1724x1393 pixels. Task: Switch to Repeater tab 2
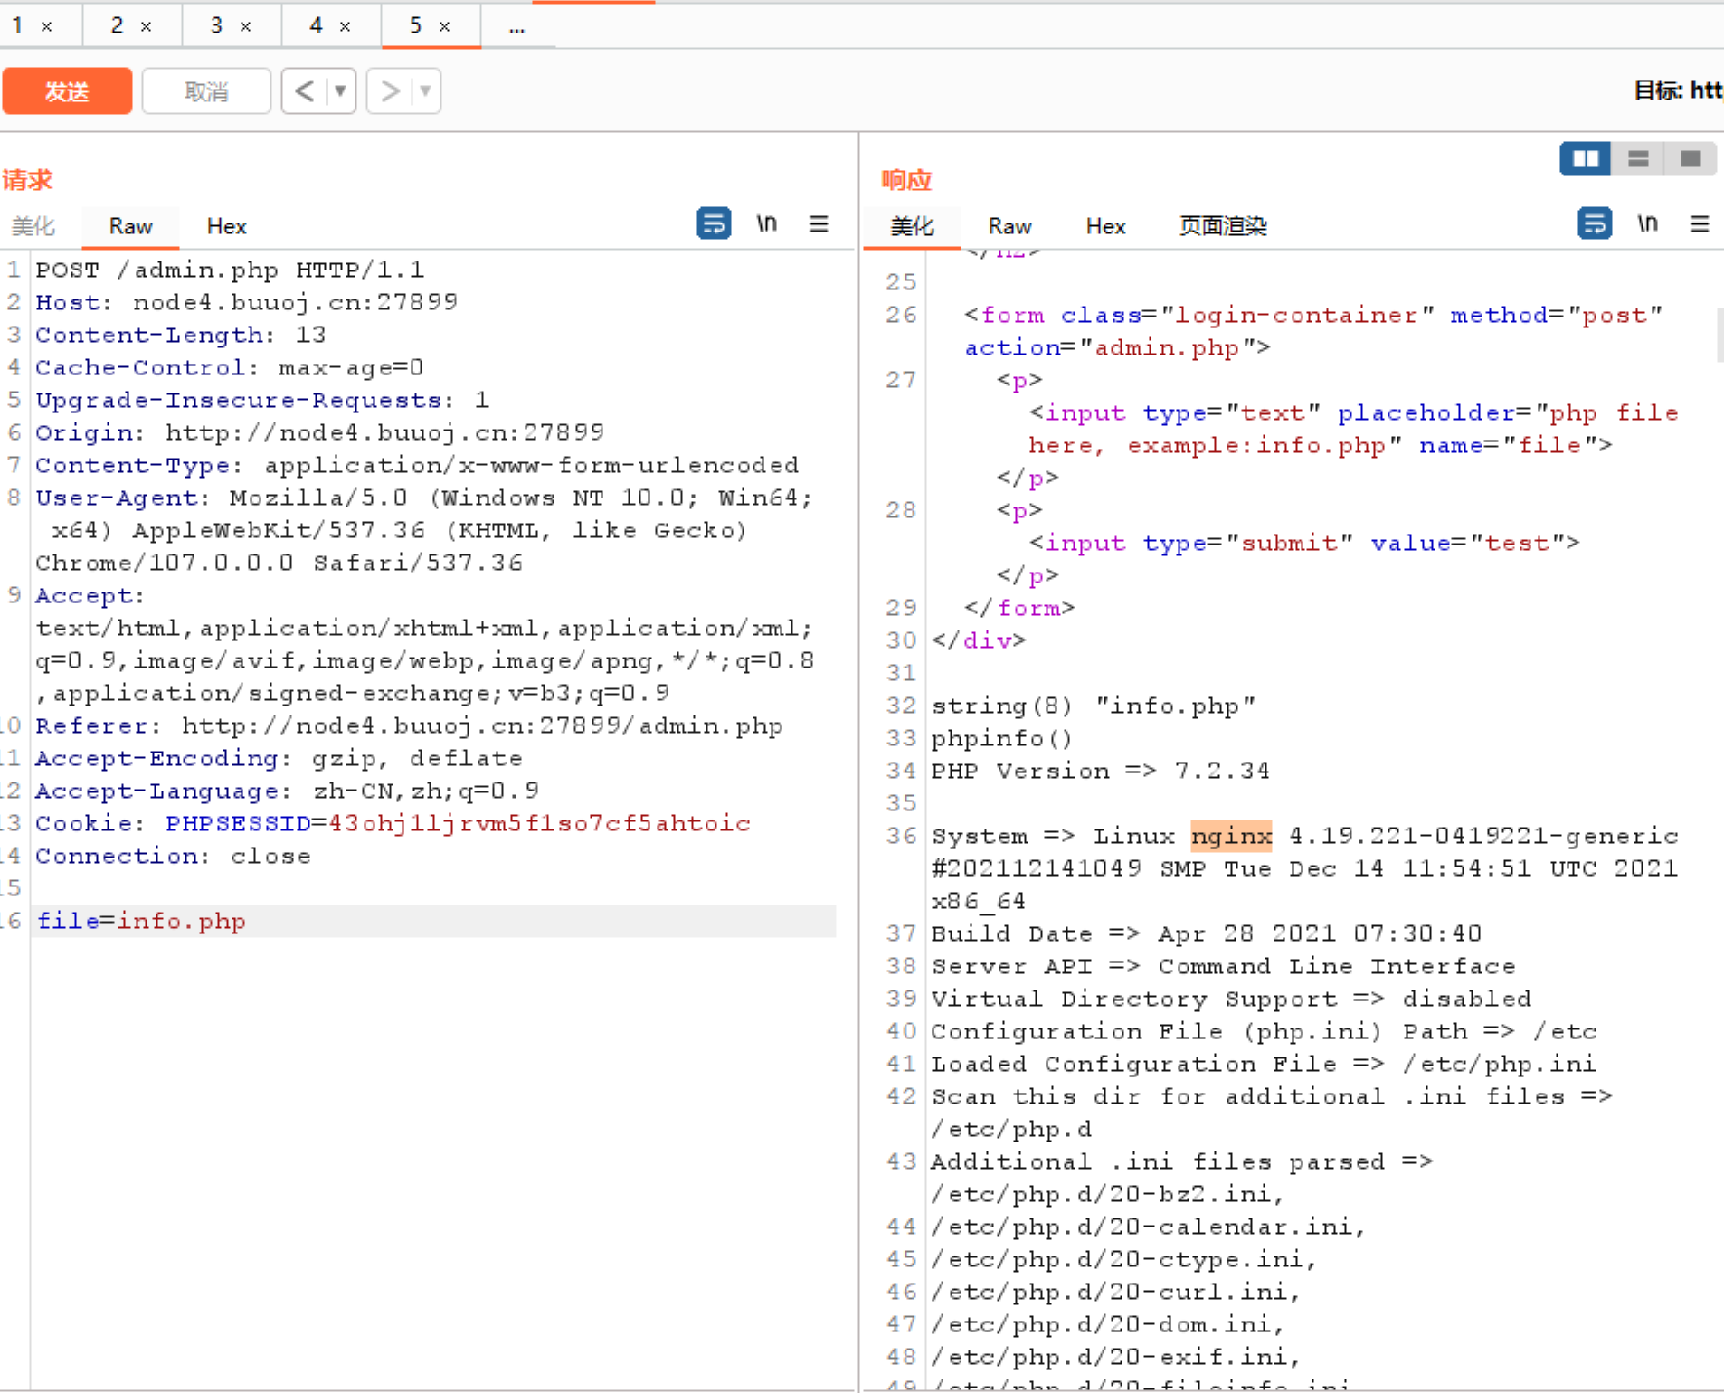point(117,25)
